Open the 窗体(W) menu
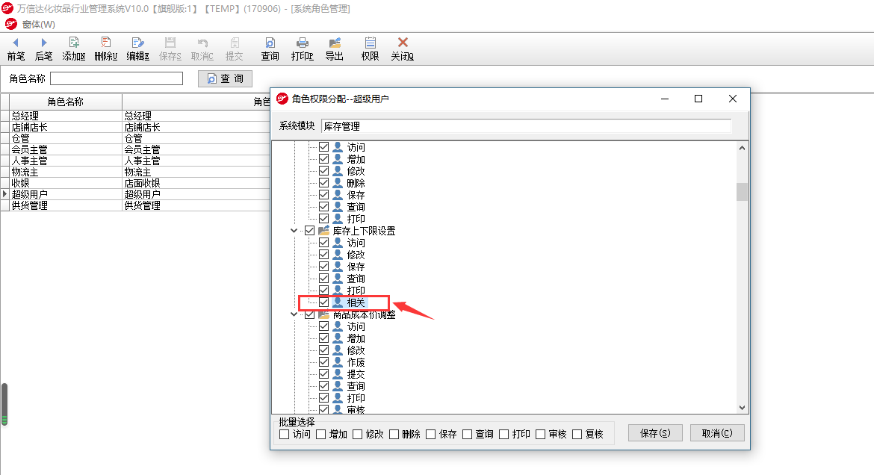Image resolution: width=874 pixels, height=475 pixels. 38,25
